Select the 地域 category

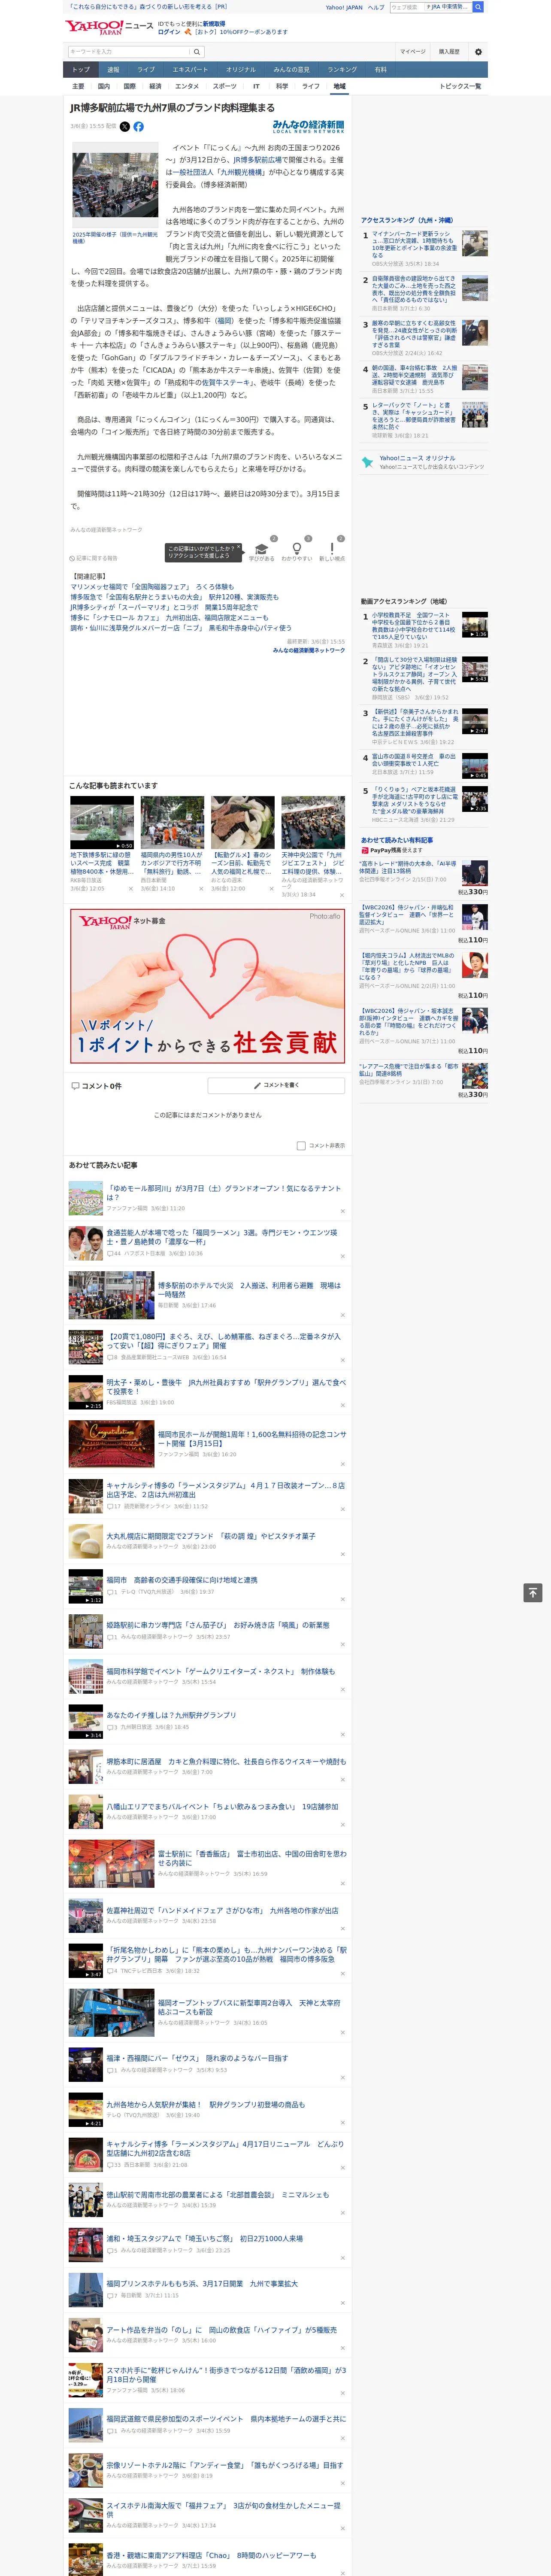pyautogui.click(x=340, y=86)
